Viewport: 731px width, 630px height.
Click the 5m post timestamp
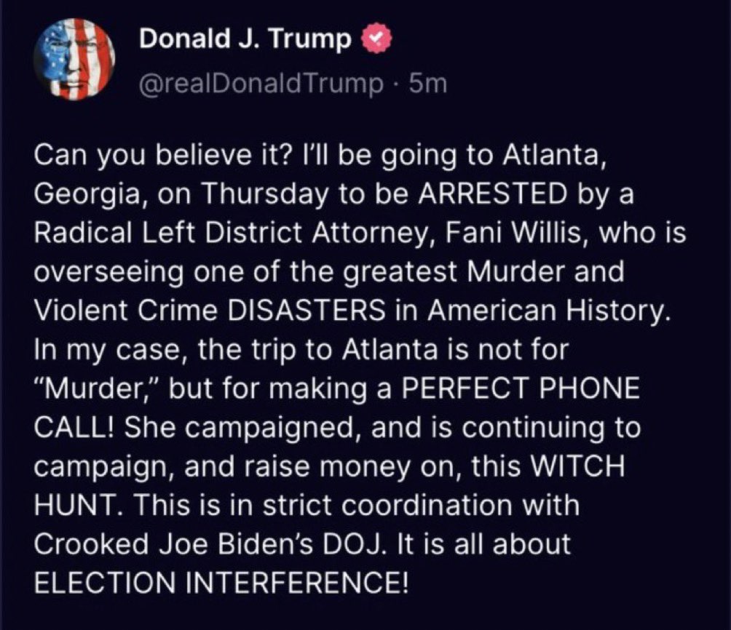click(428, 84)
